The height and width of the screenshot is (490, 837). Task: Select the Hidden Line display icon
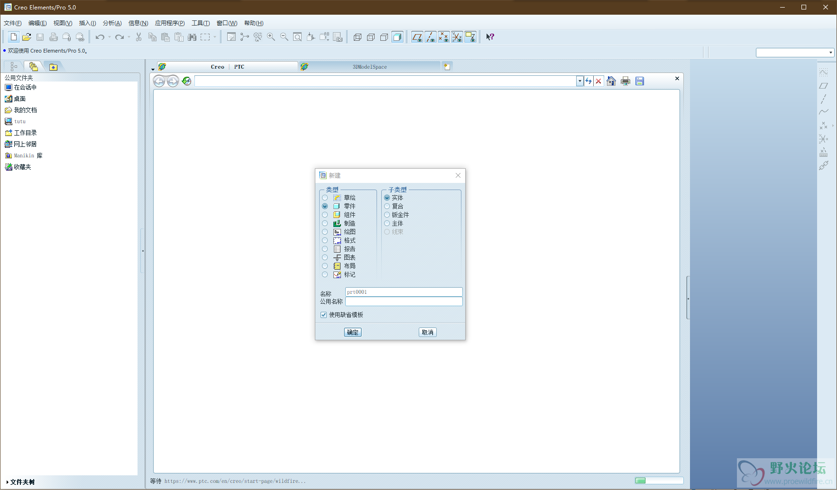click(x=371, y=37)
